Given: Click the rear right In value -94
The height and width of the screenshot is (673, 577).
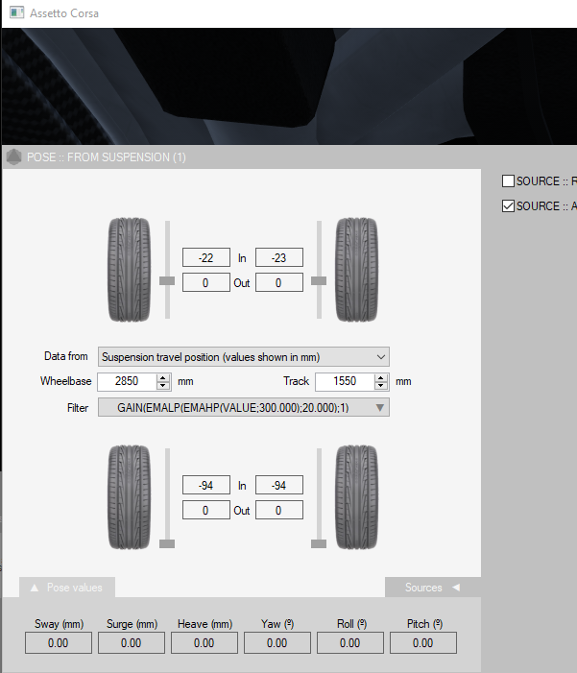Looking at the screenshot, I should pos(279,485).
